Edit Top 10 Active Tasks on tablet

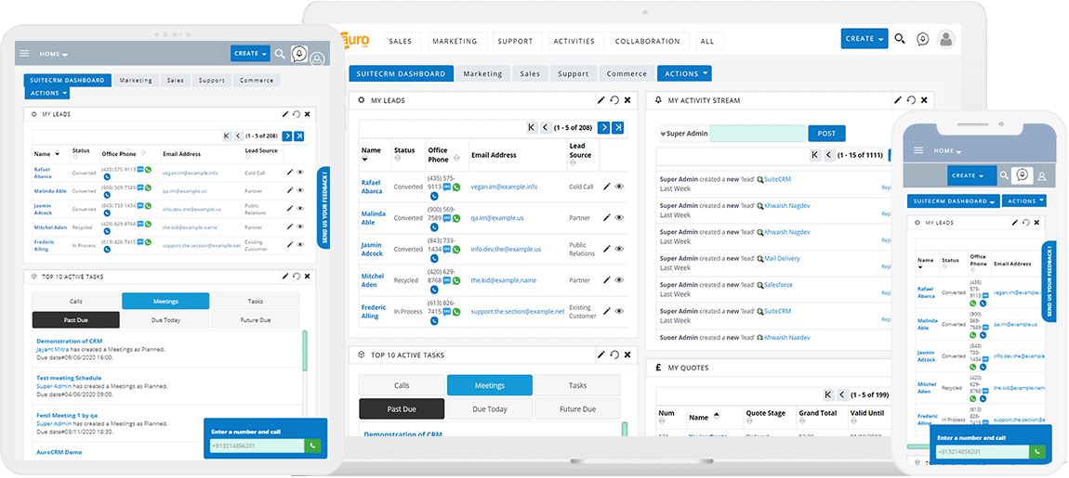point(285,277)
